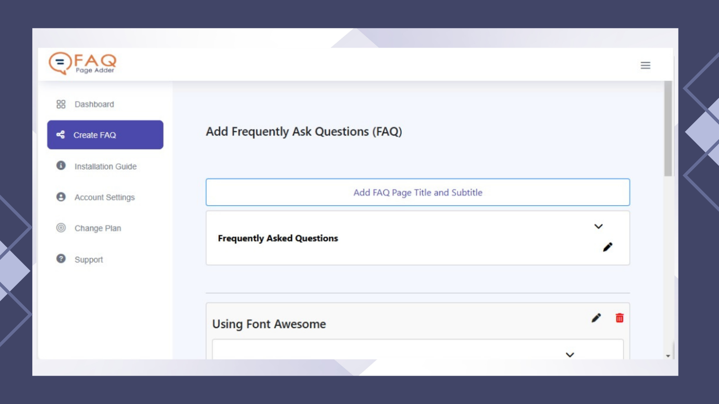The width and height of the screenshot is (719, 404).
Task: Click the Dashboard grid icon
Action: click(61, 104)
